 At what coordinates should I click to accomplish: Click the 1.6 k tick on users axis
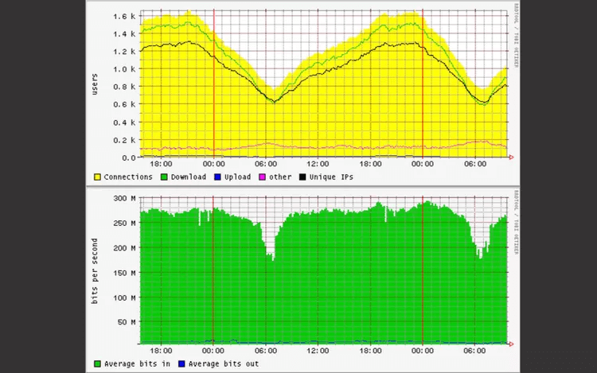[123, 17]
